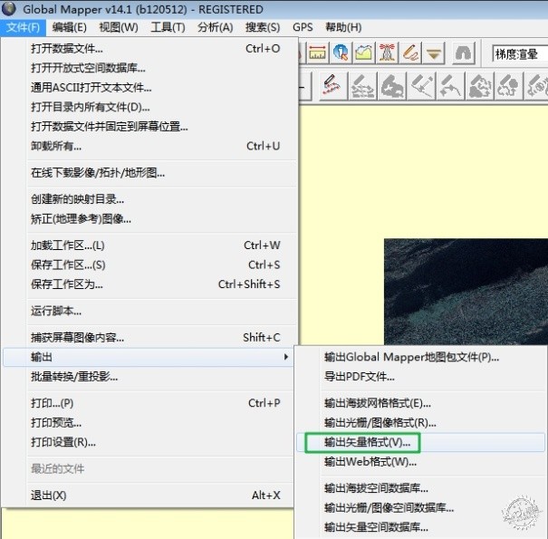The height and width of the screenshot is (539, 548).
Task: Open the 分析(A) menu
Action: click(215, 27)
